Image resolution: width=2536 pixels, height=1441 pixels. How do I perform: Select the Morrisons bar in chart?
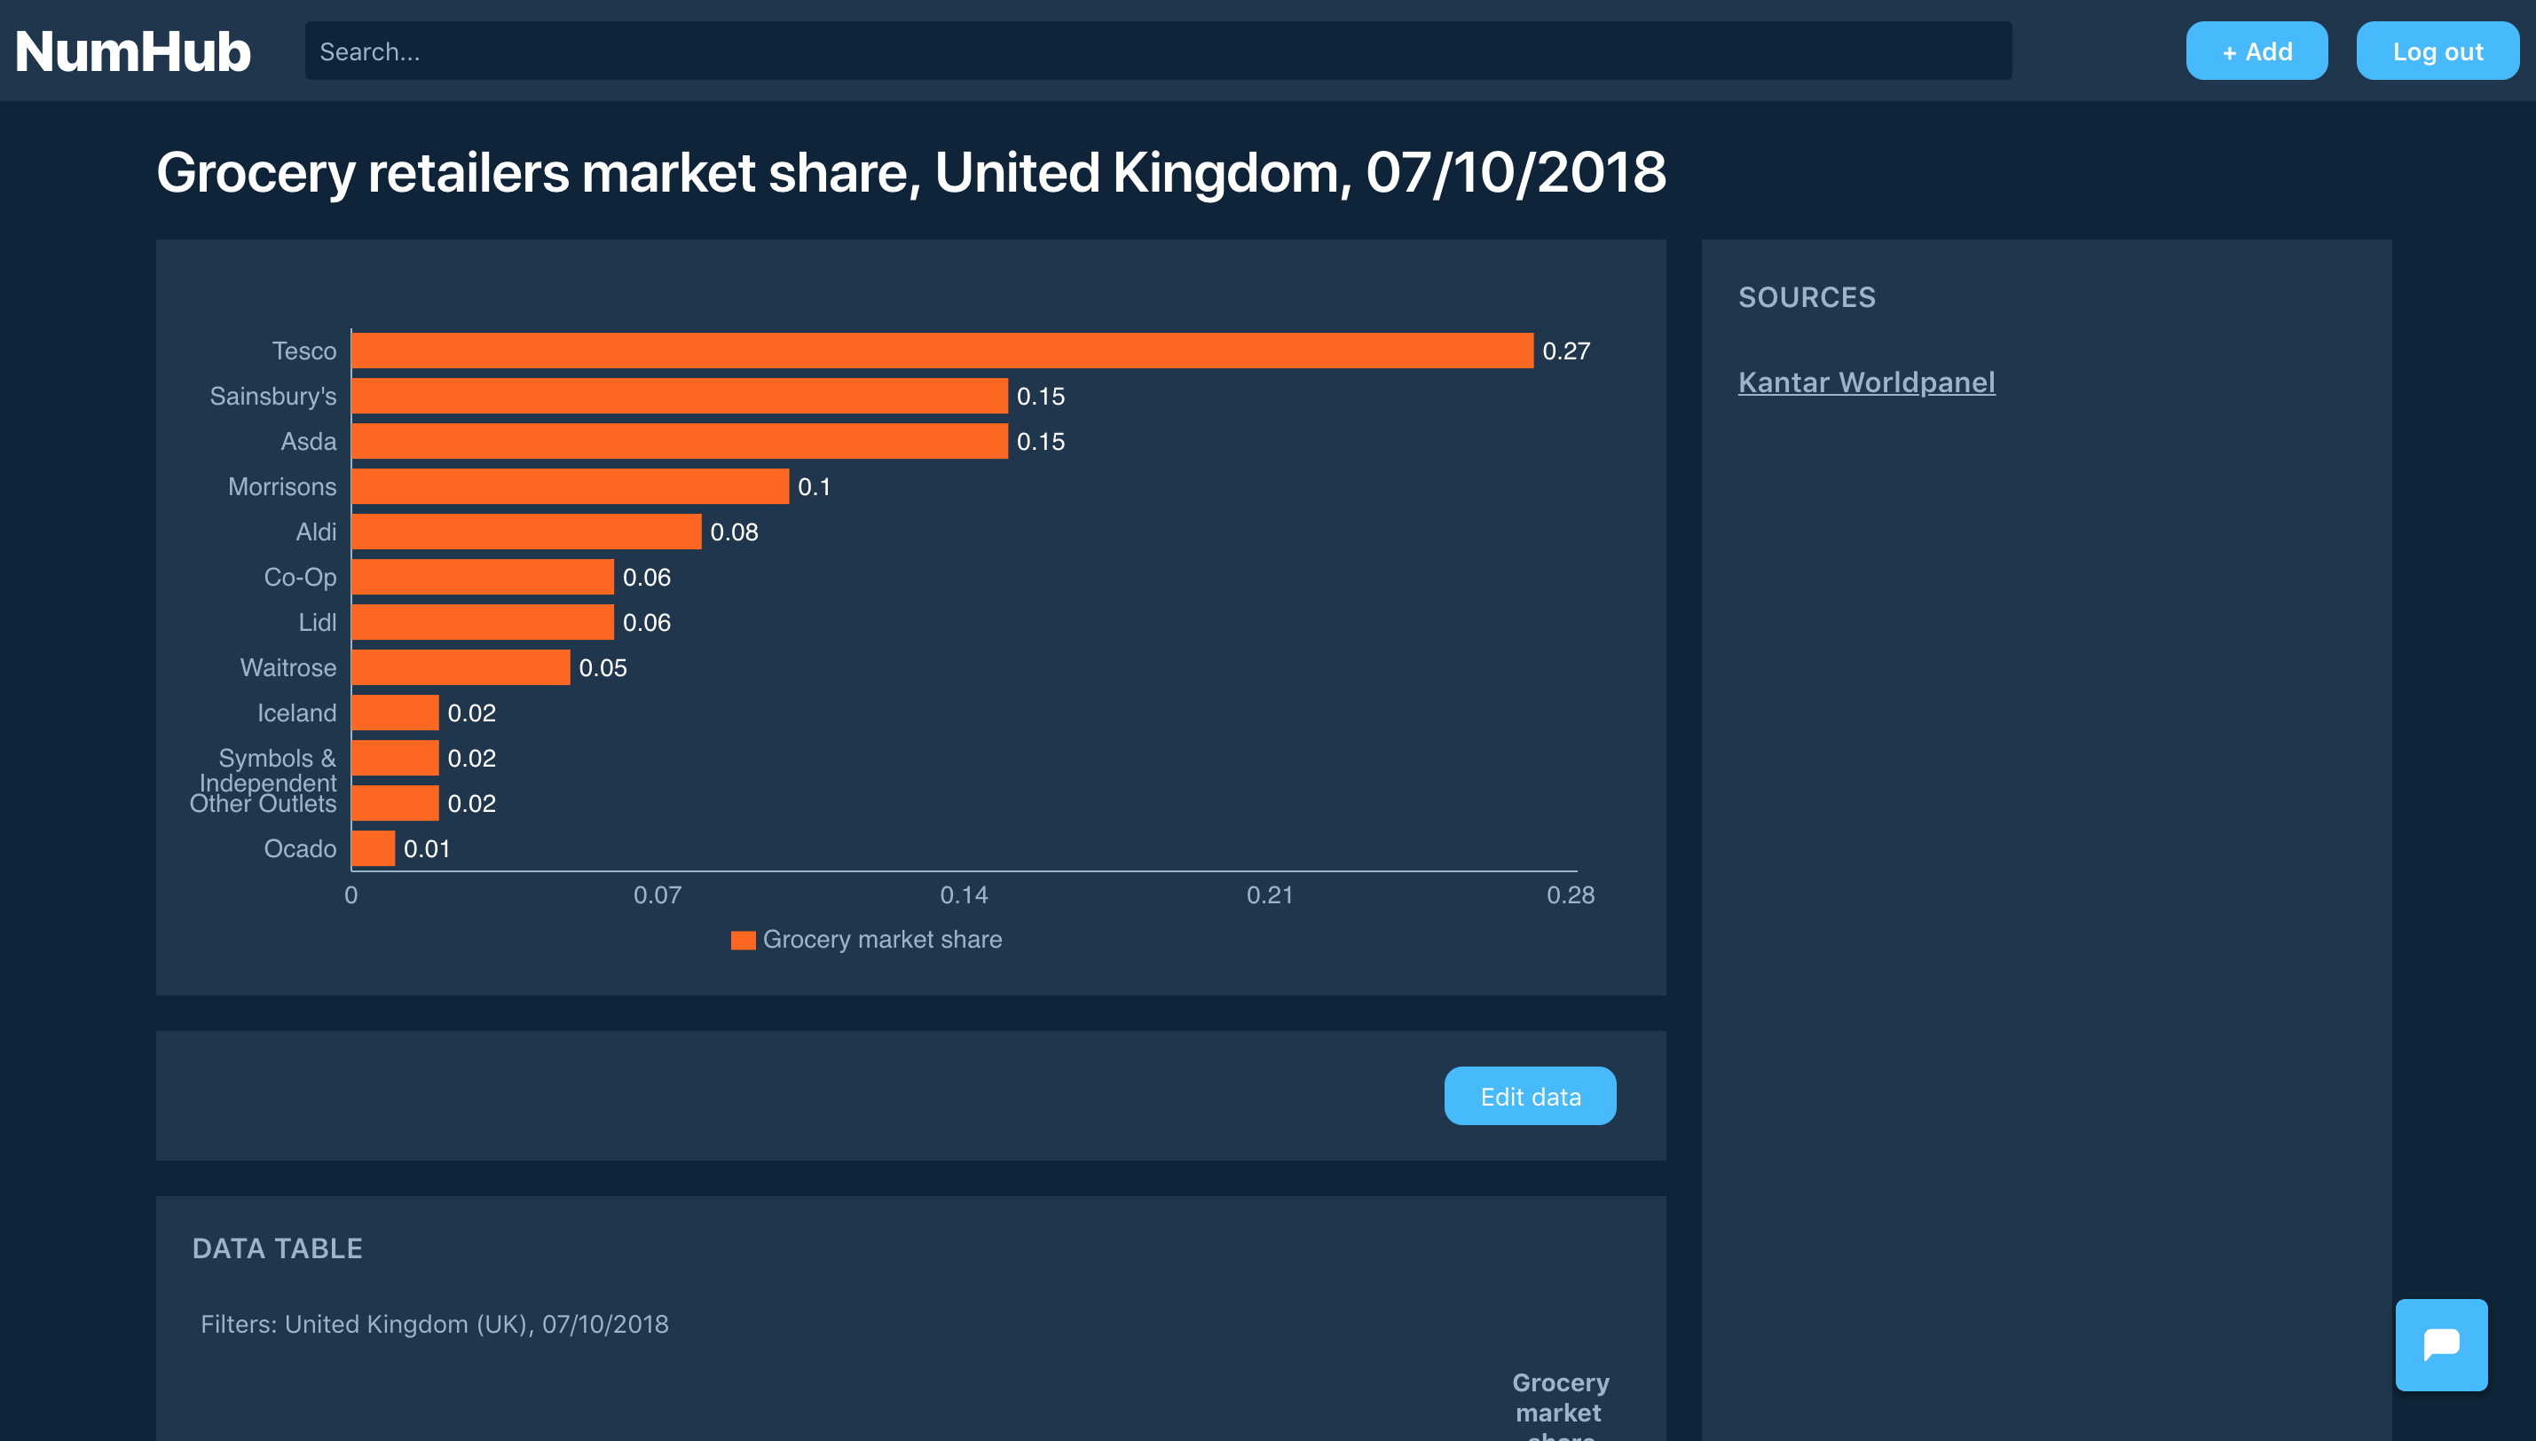(x=570, y=487)
